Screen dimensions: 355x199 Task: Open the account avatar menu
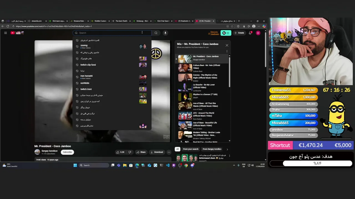point(258,33)
